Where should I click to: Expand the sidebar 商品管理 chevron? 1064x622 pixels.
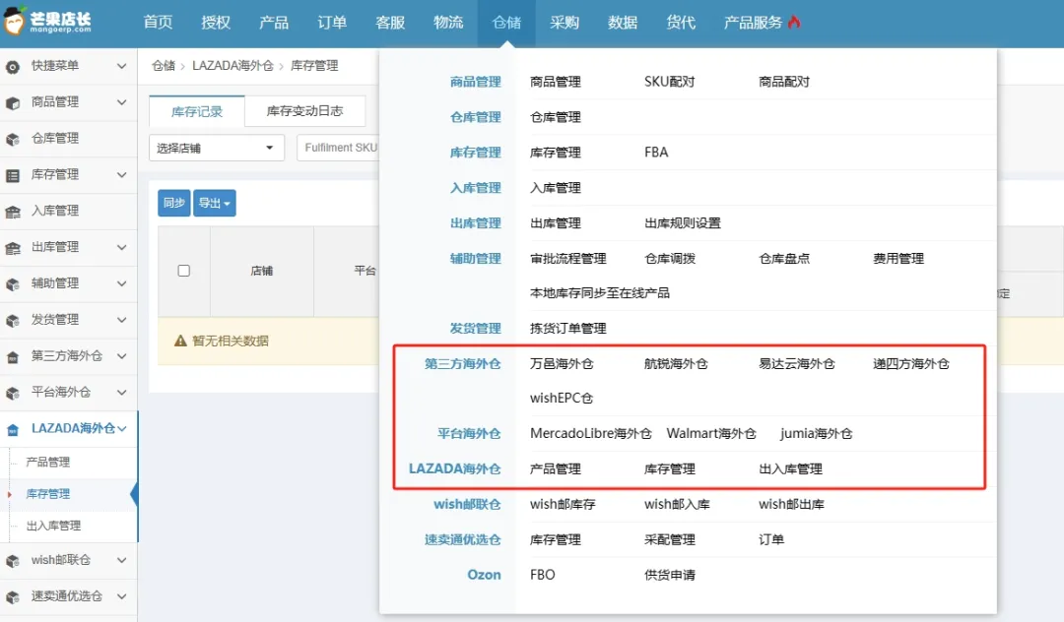click(x=121, y=102)
